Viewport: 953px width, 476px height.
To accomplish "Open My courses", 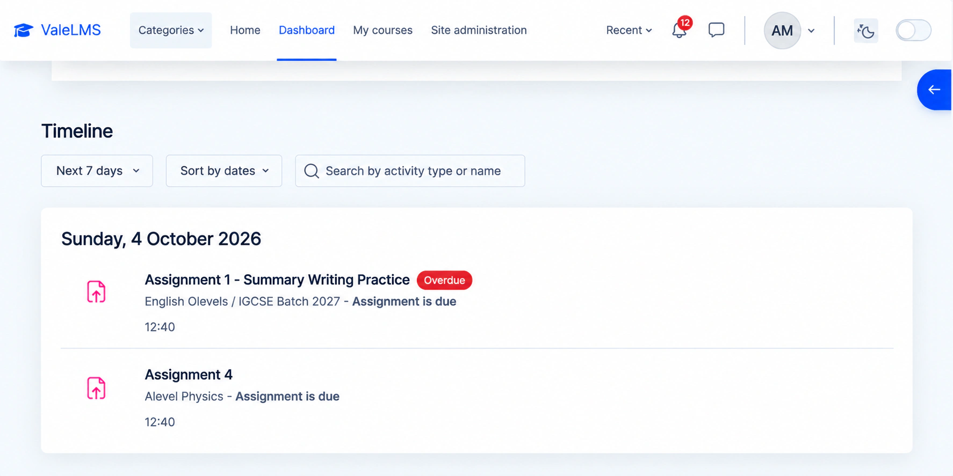I will click(382, 30).
